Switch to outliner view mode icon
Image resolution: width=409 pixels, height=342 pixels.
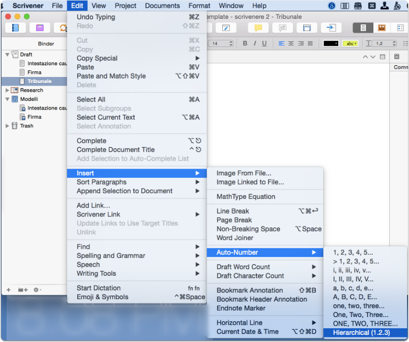click(400, 28)
